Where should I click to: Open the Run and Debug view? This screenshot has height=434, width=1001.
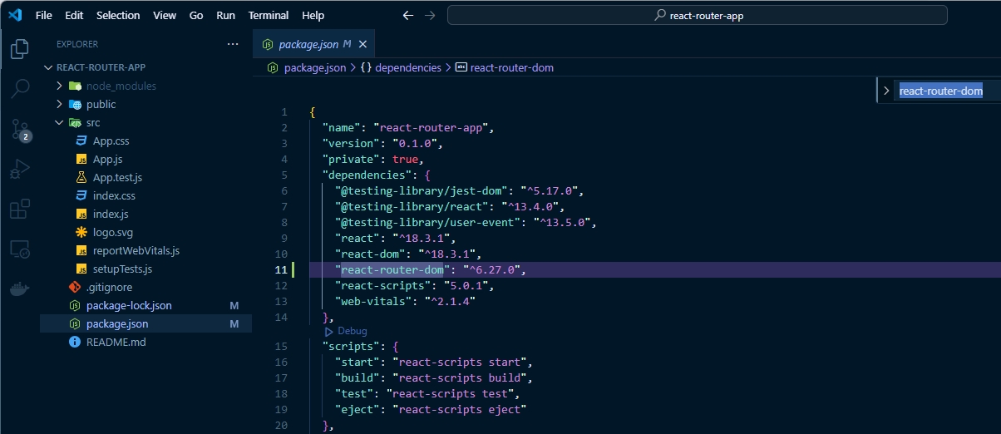tap(20, 169)
